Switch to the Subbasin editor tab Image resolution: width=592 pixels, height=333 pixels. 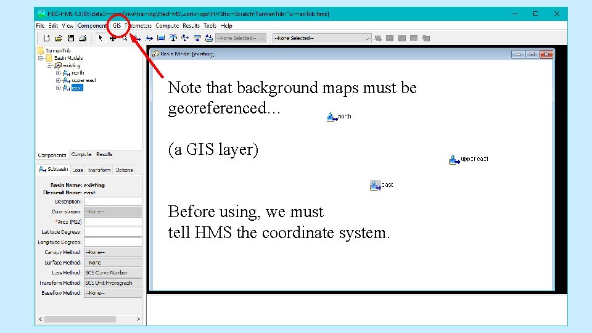point(53,169)
